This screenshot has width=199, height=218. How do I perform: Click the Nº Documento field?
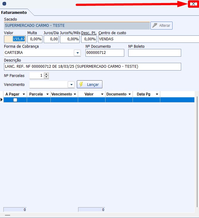tap(105, 53)
